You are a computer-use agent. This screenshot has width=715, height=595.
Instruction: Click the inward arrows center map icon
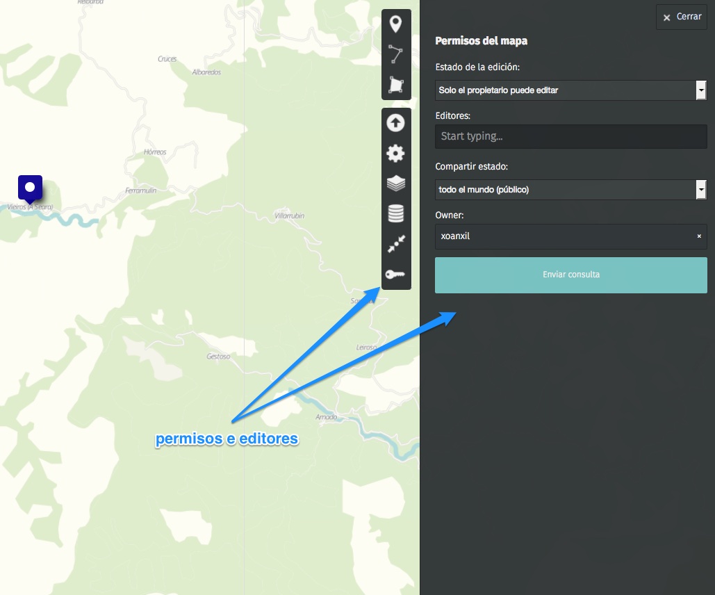click(395, 244)
